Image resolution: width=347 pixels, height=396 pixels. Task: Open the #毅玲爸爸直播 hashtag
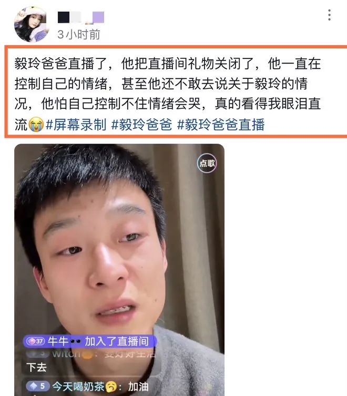coord(221,125)
